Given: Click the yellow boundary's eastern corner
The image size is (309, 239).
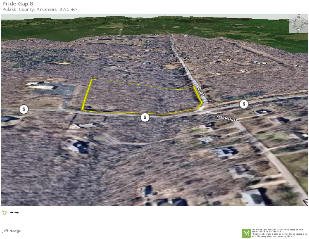Looking at the screenshot, I should click(202, 103).
